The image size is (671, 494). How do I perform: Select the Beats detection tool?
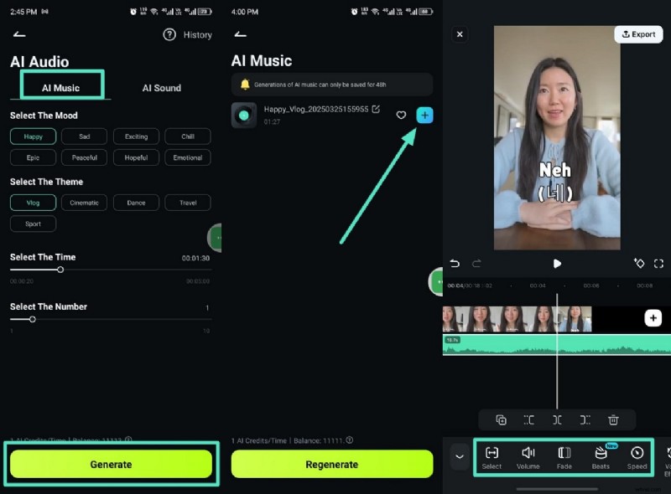pos(601,456)
